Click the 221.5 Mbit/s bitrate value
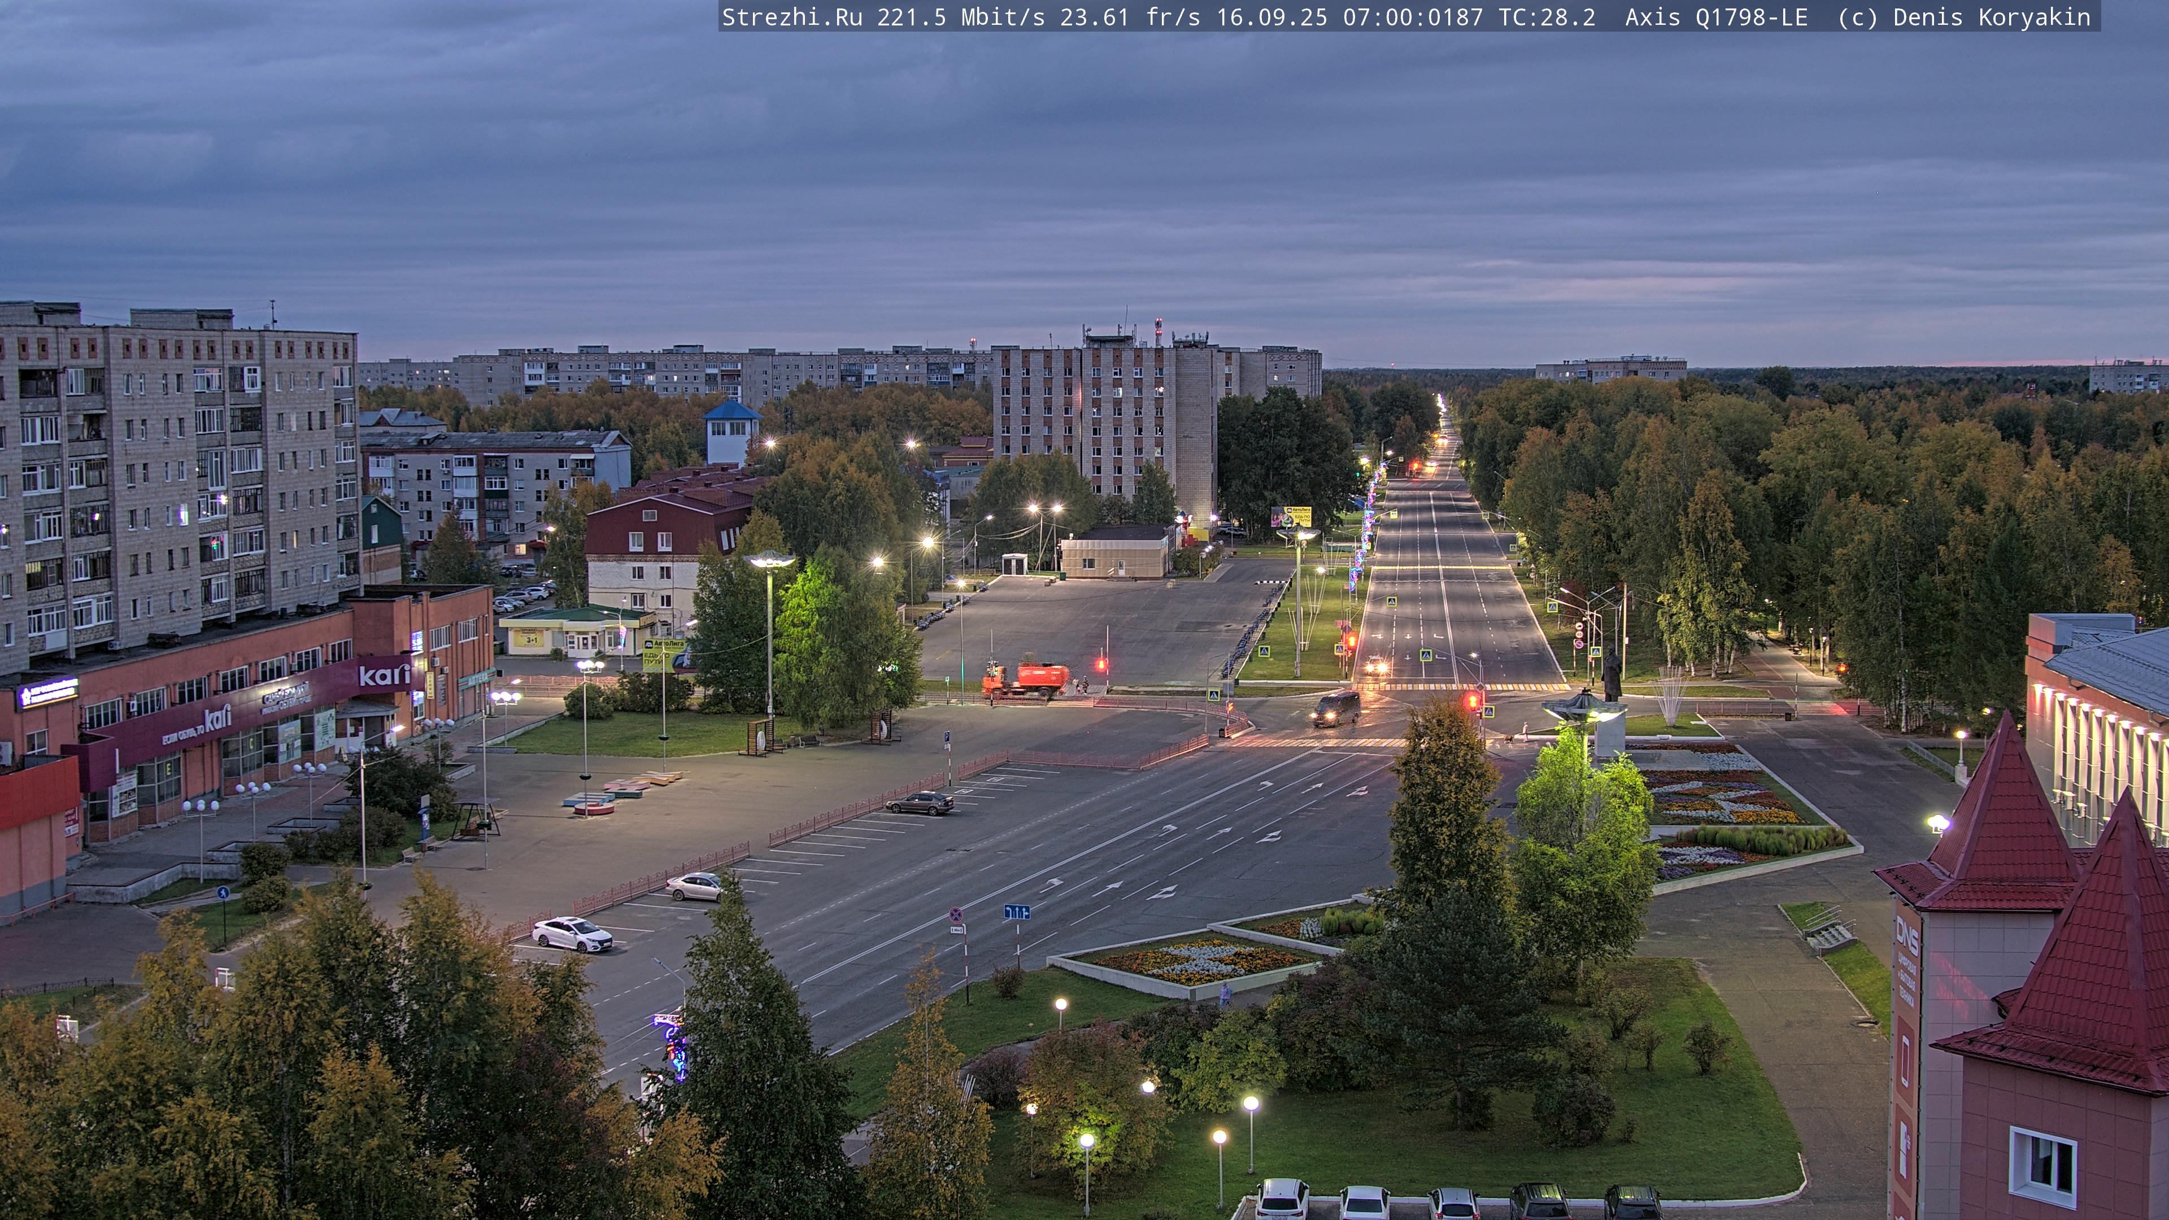Image resolution: width=2169 pixels, height=1220 pixels. (x=961, y=17)
